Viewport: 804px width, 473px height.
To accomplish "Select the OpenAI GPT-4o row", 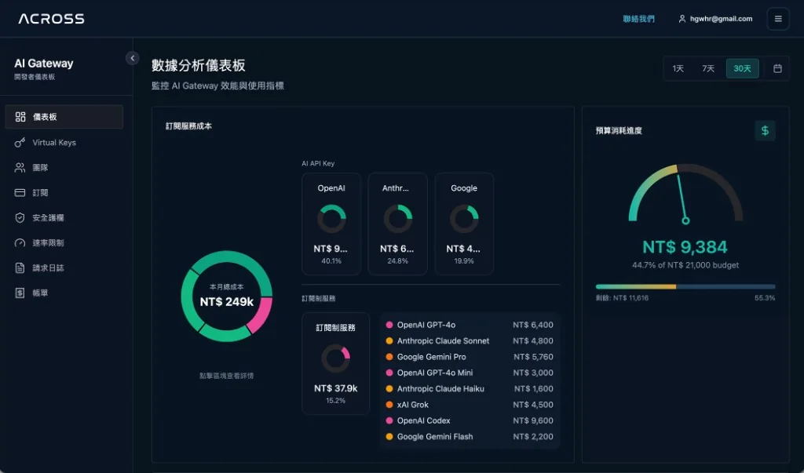I will [x=470, y=325].
